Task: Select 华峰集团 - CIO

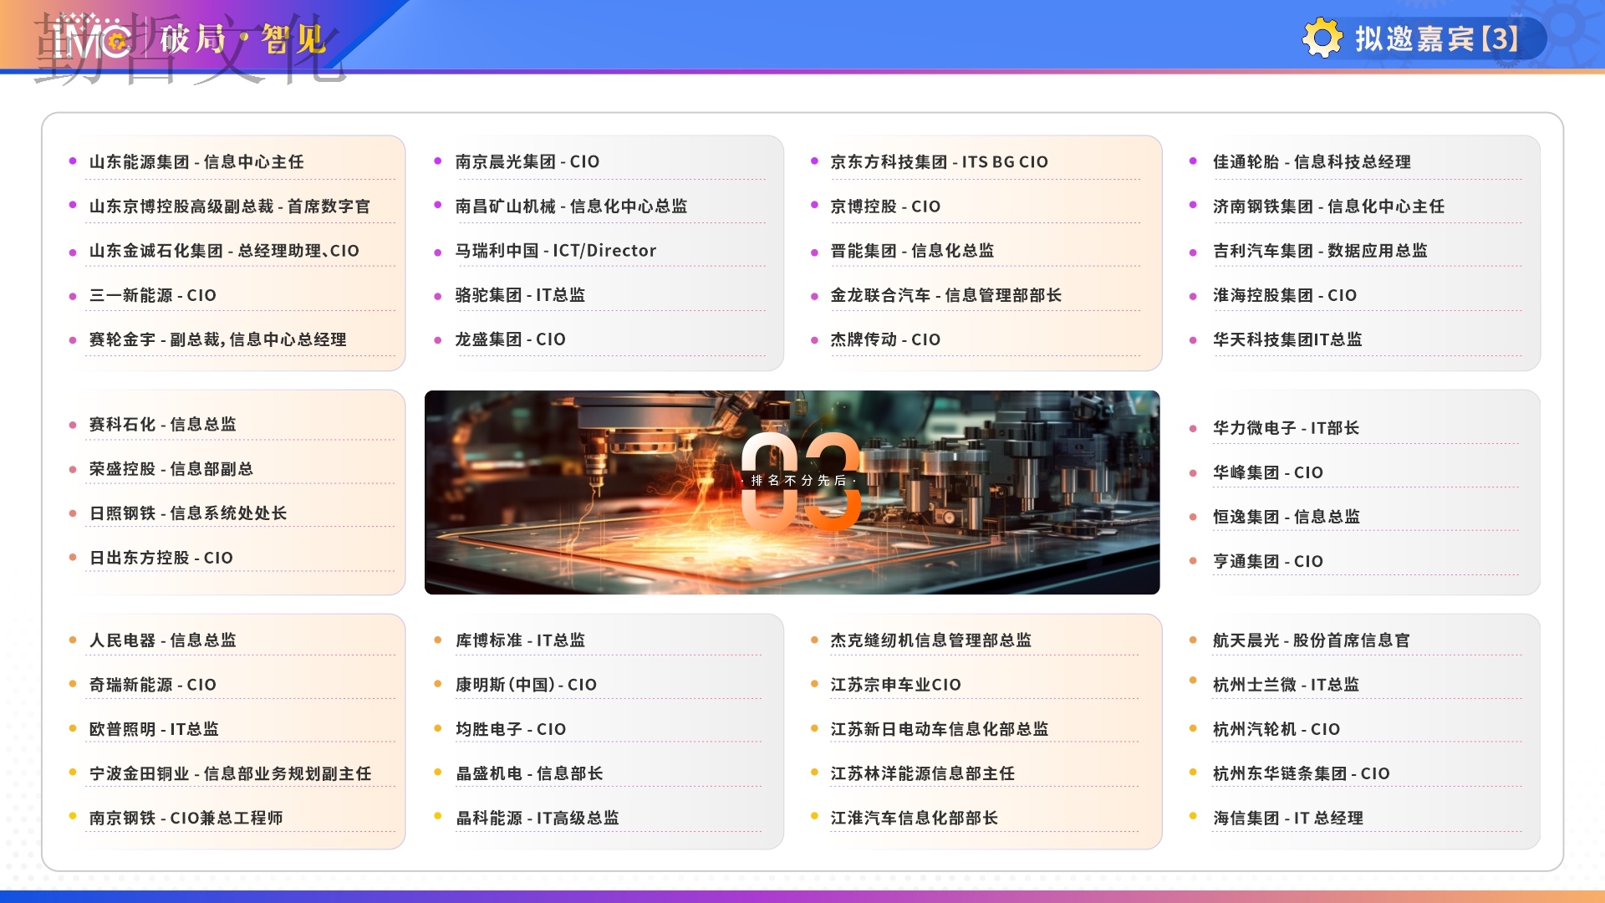Action: click(1268, 472)
